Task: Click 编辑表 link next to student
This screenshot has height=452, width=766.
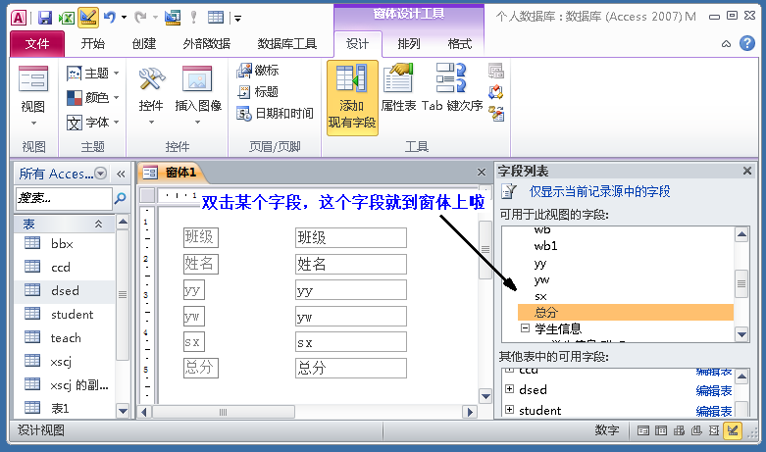Action: [714, 411]
